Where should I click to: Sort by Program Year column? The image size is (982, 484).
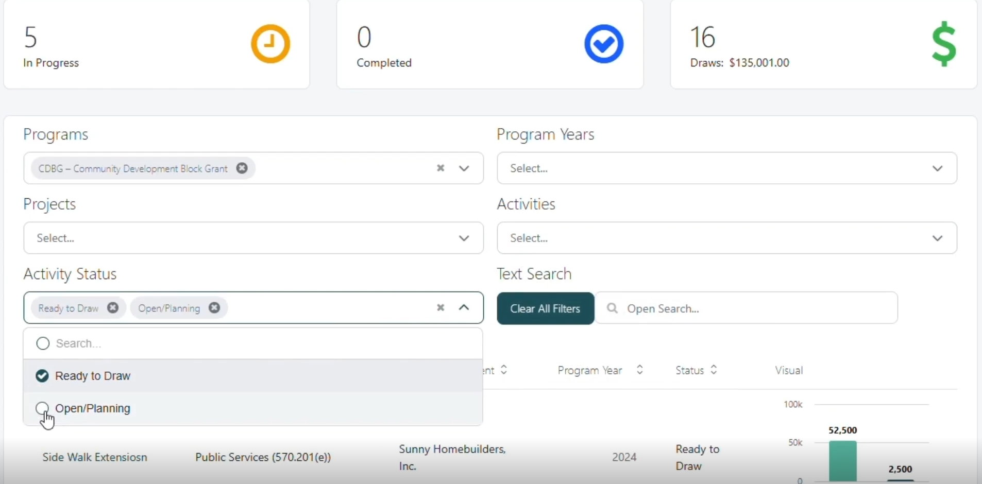pyautogui.click(x=640, y=370)
